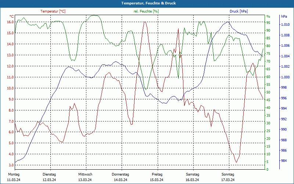
Task: Click humidity axis value '40'
Action: pos(268,108)
